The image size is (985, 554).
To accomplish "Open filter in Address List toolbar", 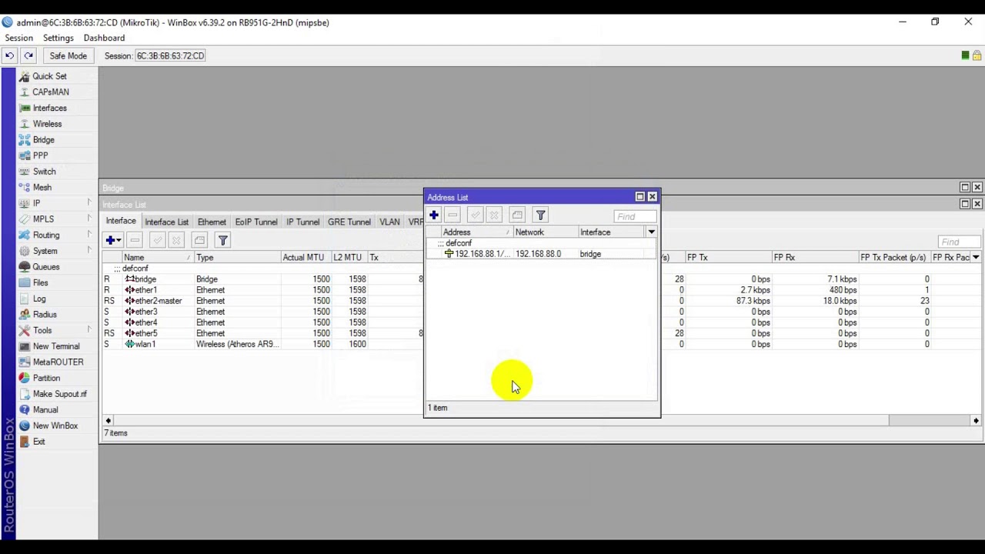I will (x=540, y=215).
